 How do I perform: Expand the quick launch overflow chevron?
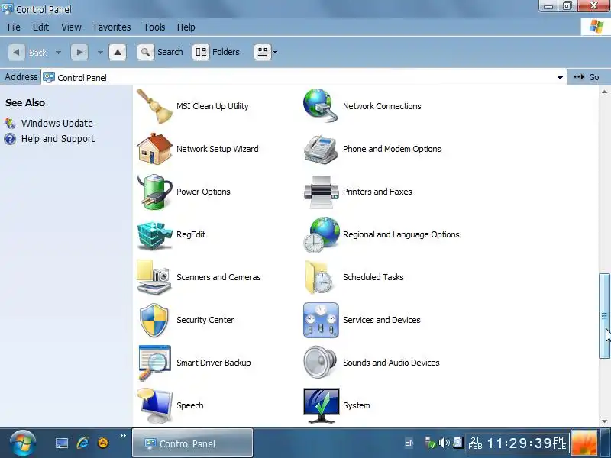point(123,435)
